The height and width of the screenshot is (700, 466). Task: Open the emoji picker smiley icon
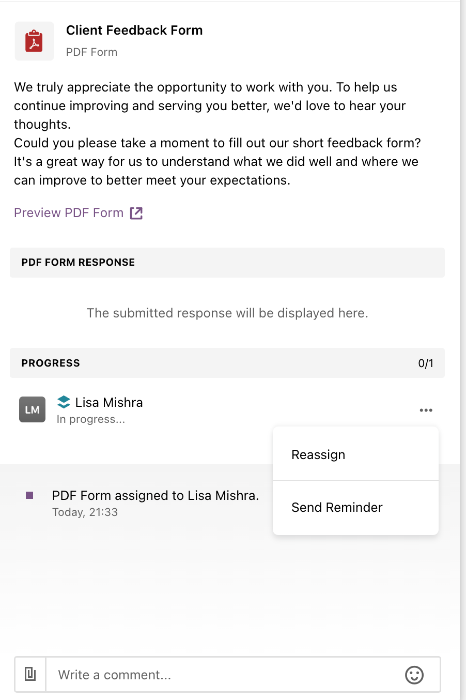(414, 675)
